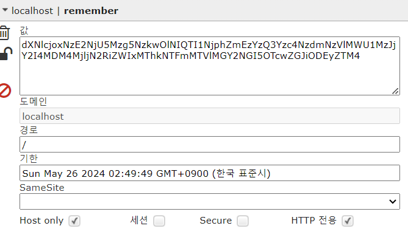Toggle the Host only checkbox
408x237 pixels.
(x=74, y=221)
